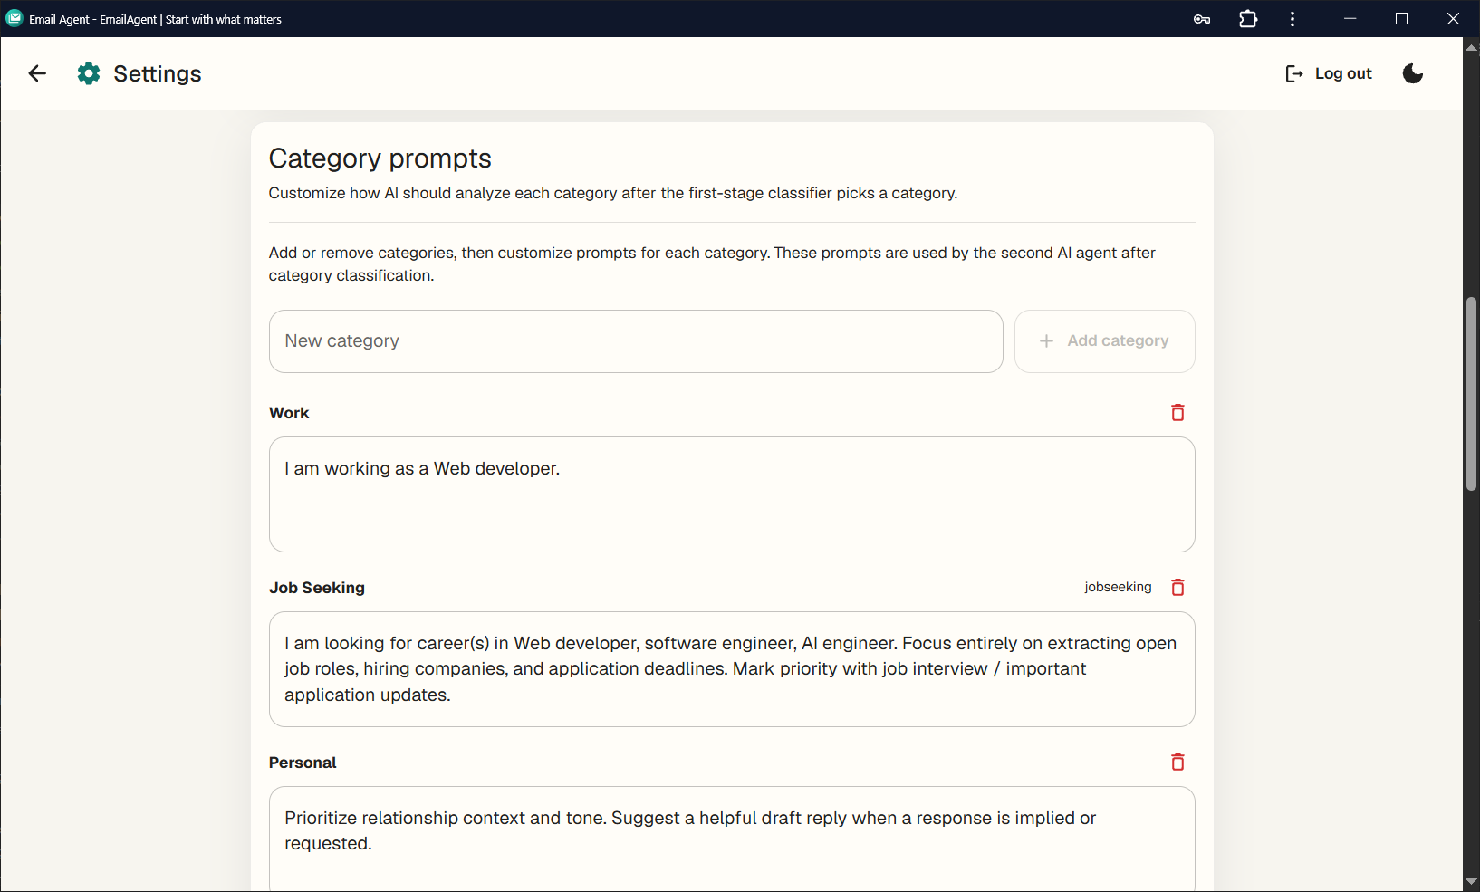This screenshot has width=1480, height=892.
Task: Click the scrollbar up arrow
Action: tap(1471, 47)
